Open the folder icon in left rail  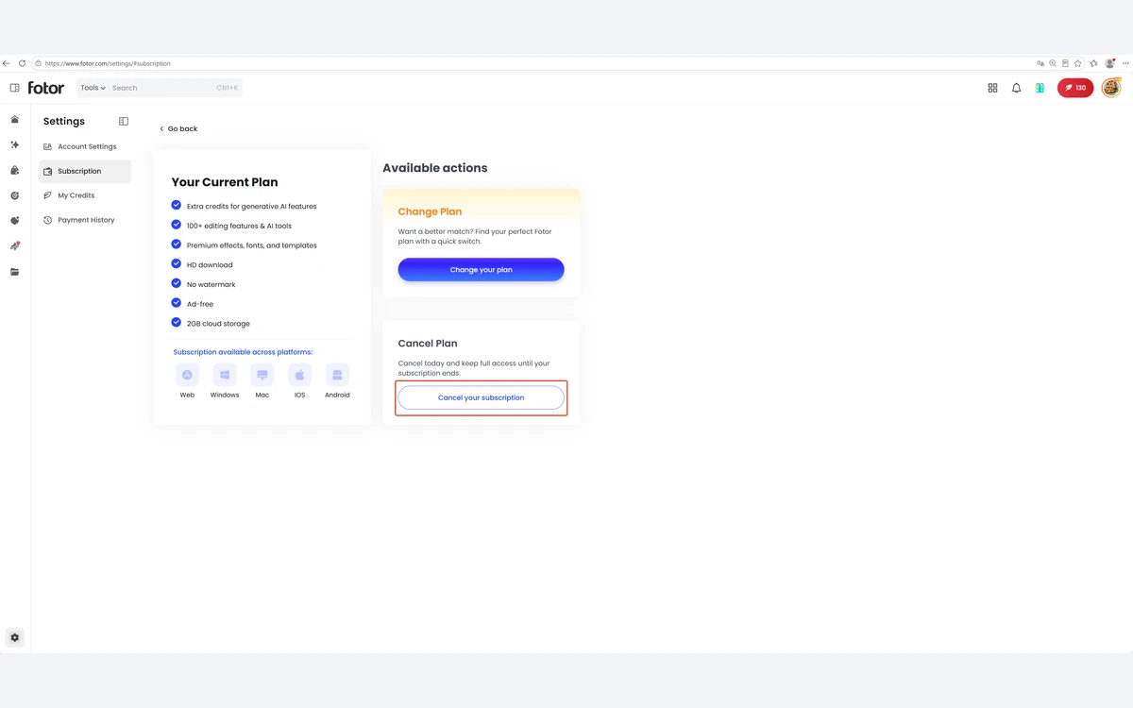coord(14,272)
